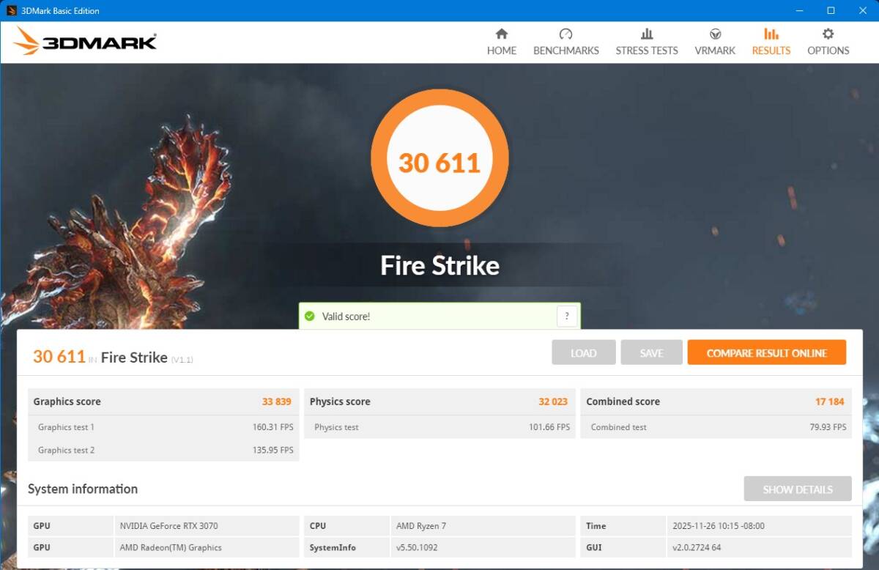Click the V1.1 version label
The image size is (879, 570).
click(x=182, y=360)
